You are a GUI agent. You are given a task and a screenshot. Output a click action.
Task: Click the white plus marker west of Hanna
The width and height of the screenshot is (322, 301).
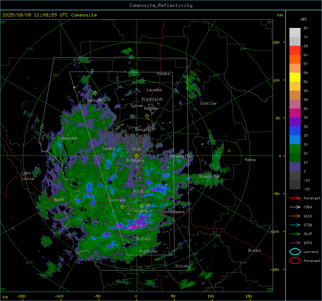pyautogui.click(x=202, y=144)
